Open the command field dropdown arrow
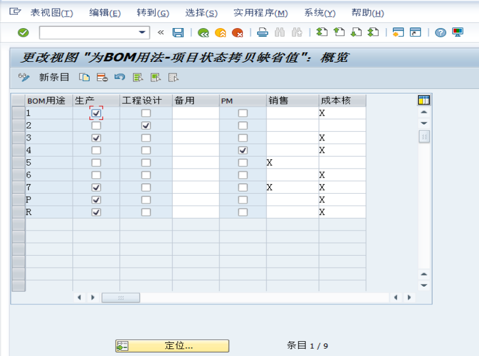The width and height of the screenshot is (479, 356). coord(141,33)
